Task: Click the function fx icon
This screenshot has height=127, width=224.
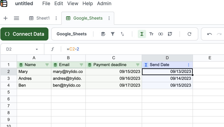Action: [x=53, y=49]
